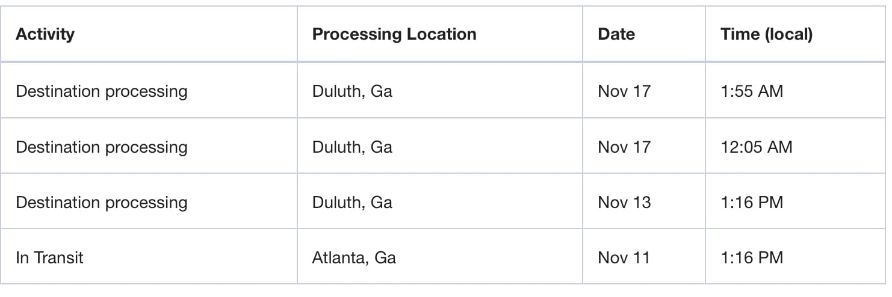892x297 pixels.
Task: Click the Nov 11 date cell
Action: [624, 257]
